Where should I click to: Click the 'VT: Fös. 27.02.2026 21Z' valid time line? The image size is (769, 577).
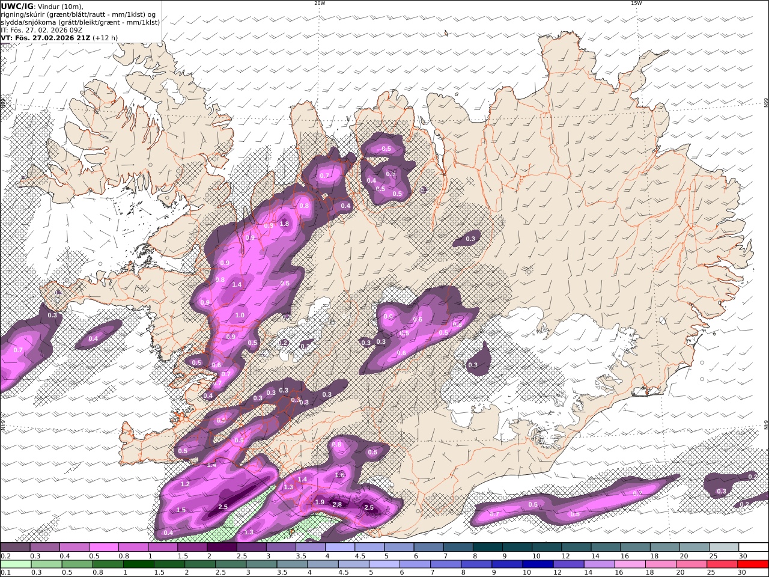46,38
